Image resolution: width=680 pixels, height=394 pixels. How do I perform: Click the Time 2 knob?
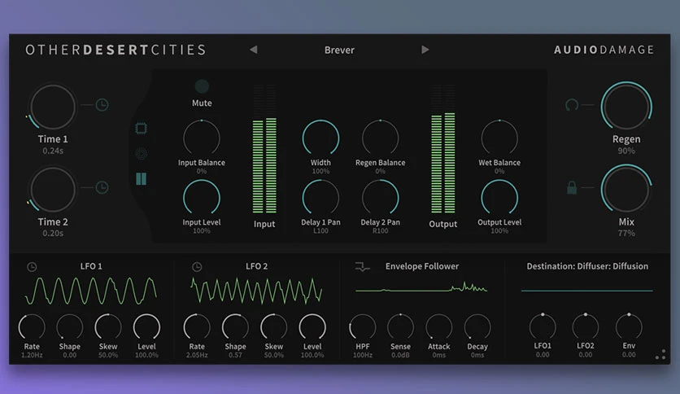53,190
